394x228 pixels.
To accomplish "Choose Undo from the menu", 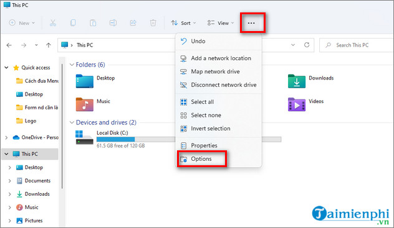I will 219,41.
